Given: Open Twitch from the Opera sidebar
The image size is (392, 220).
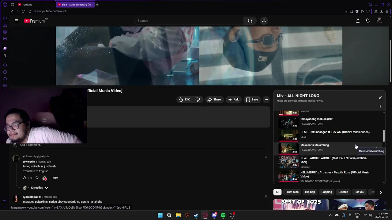Looking at the screenshot, I should point(5,49).
